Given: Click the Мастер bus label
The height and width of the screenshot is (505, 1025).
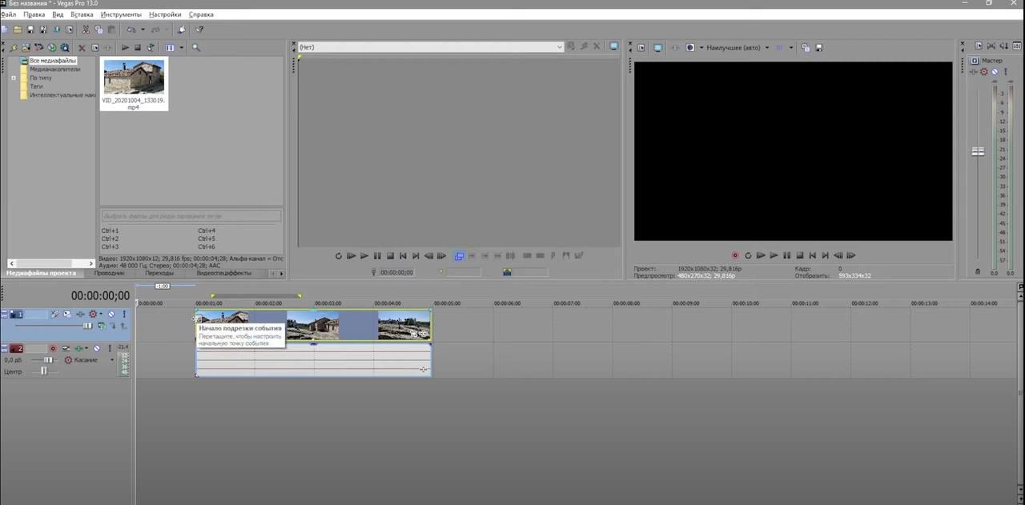Looking at the screenshot, I should [x=991, y=61].
